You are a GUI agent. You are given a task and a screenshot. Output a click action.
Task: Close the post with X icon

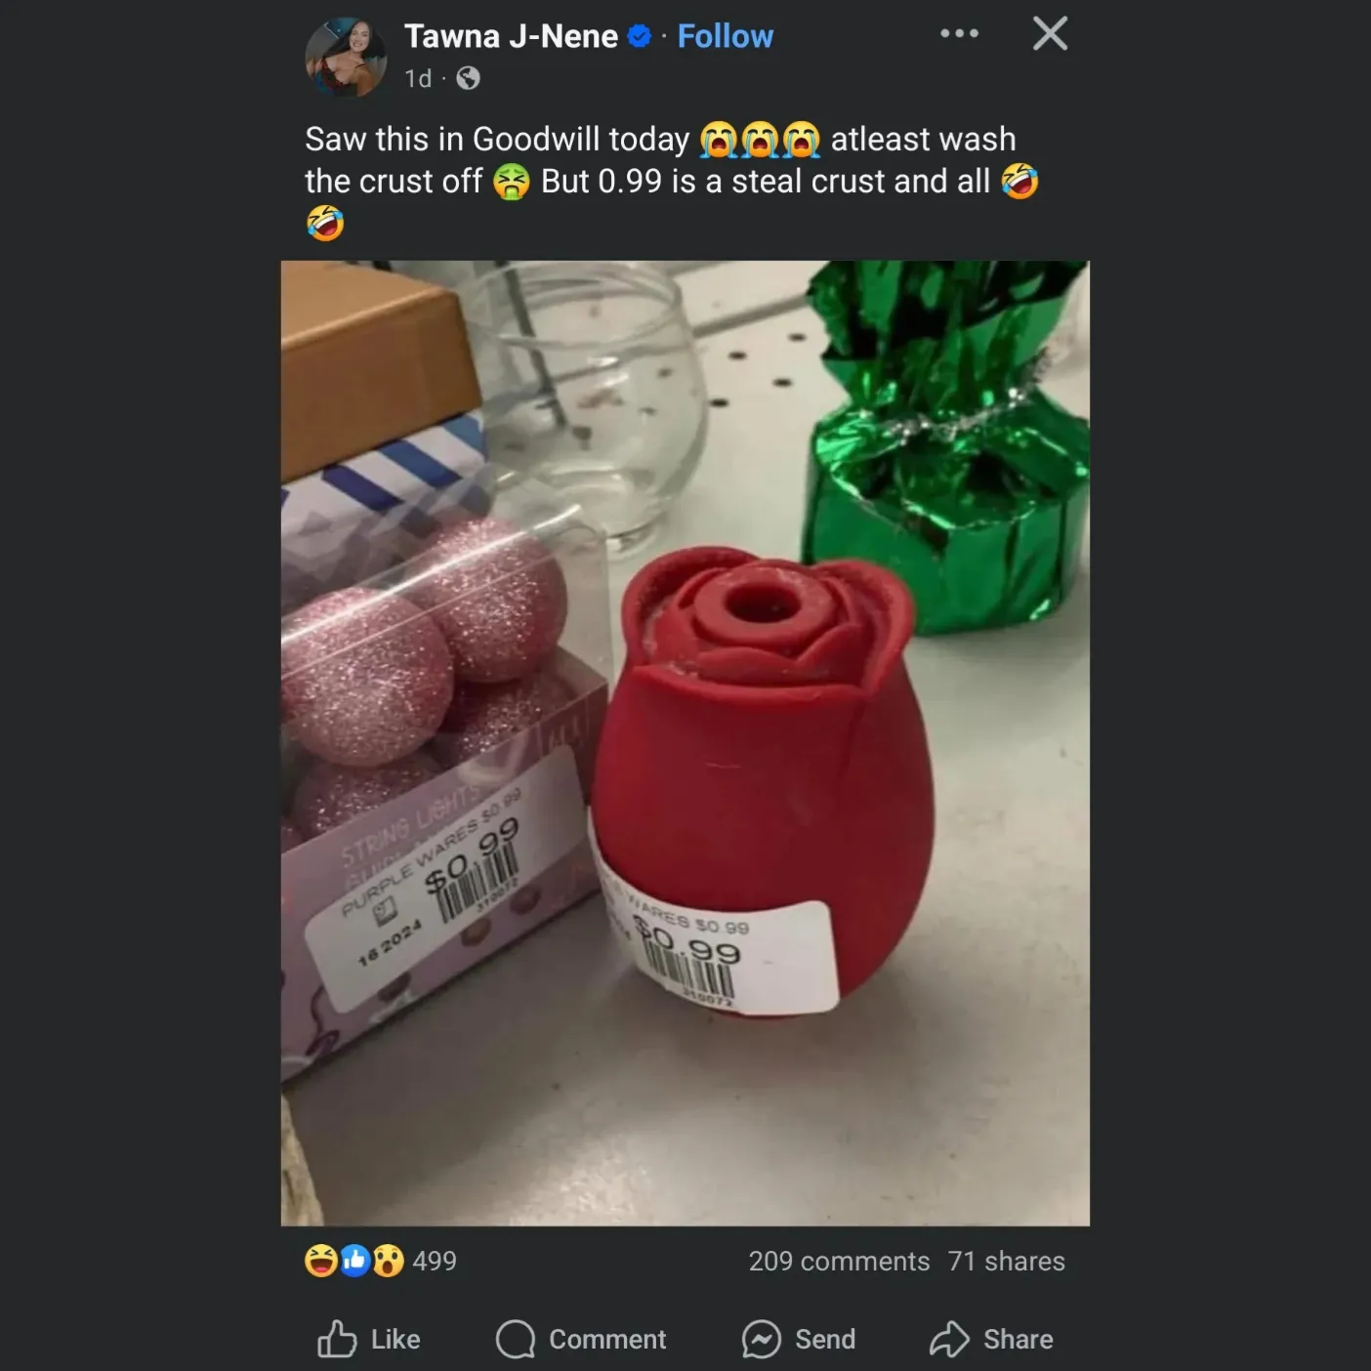coord(1050,34)
